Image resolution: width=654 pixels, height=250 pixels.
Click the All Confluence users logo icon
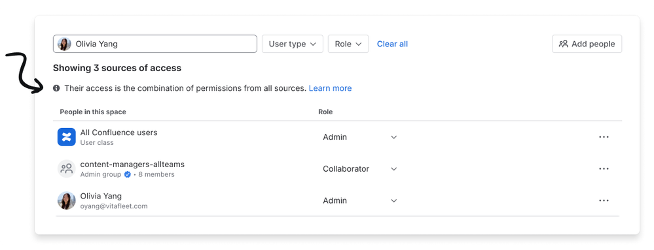tap(66, 137)
